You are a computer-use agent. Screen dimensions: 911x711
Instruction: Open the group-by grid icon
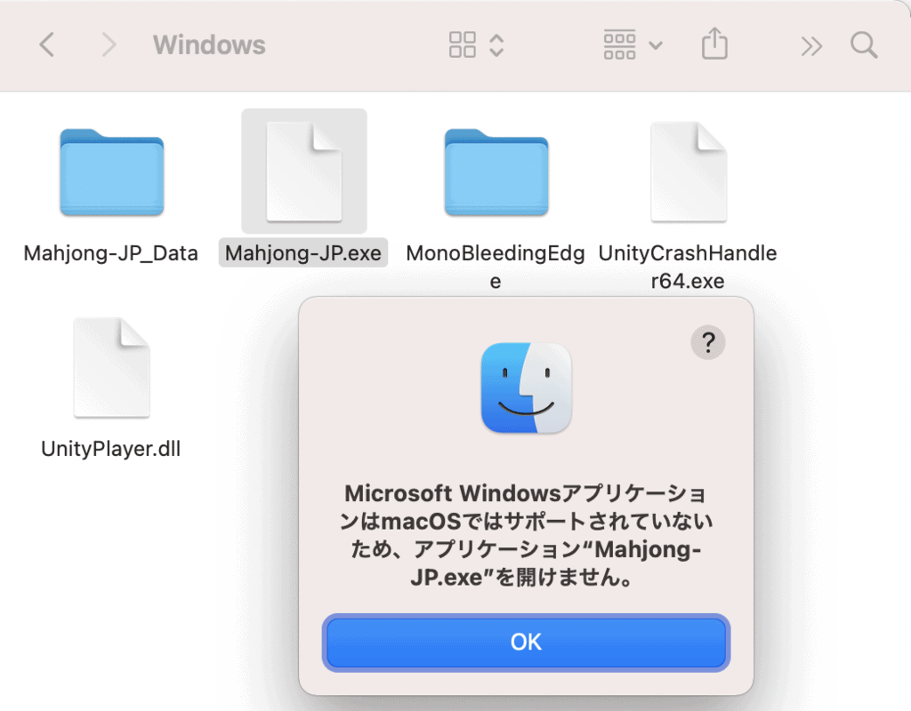[619, 44]
